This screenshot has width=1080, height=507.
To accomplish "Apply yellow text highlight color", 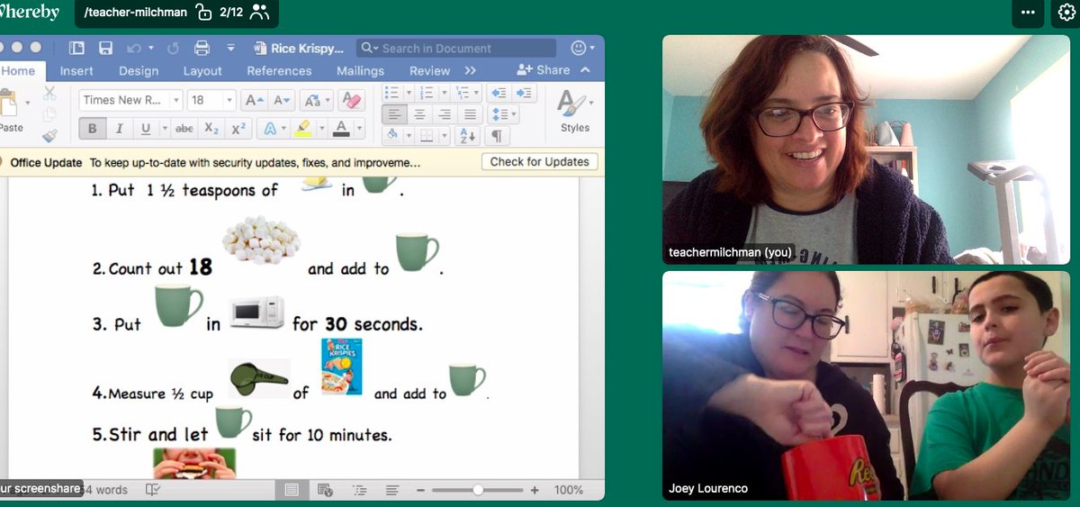I will (303, 129).
